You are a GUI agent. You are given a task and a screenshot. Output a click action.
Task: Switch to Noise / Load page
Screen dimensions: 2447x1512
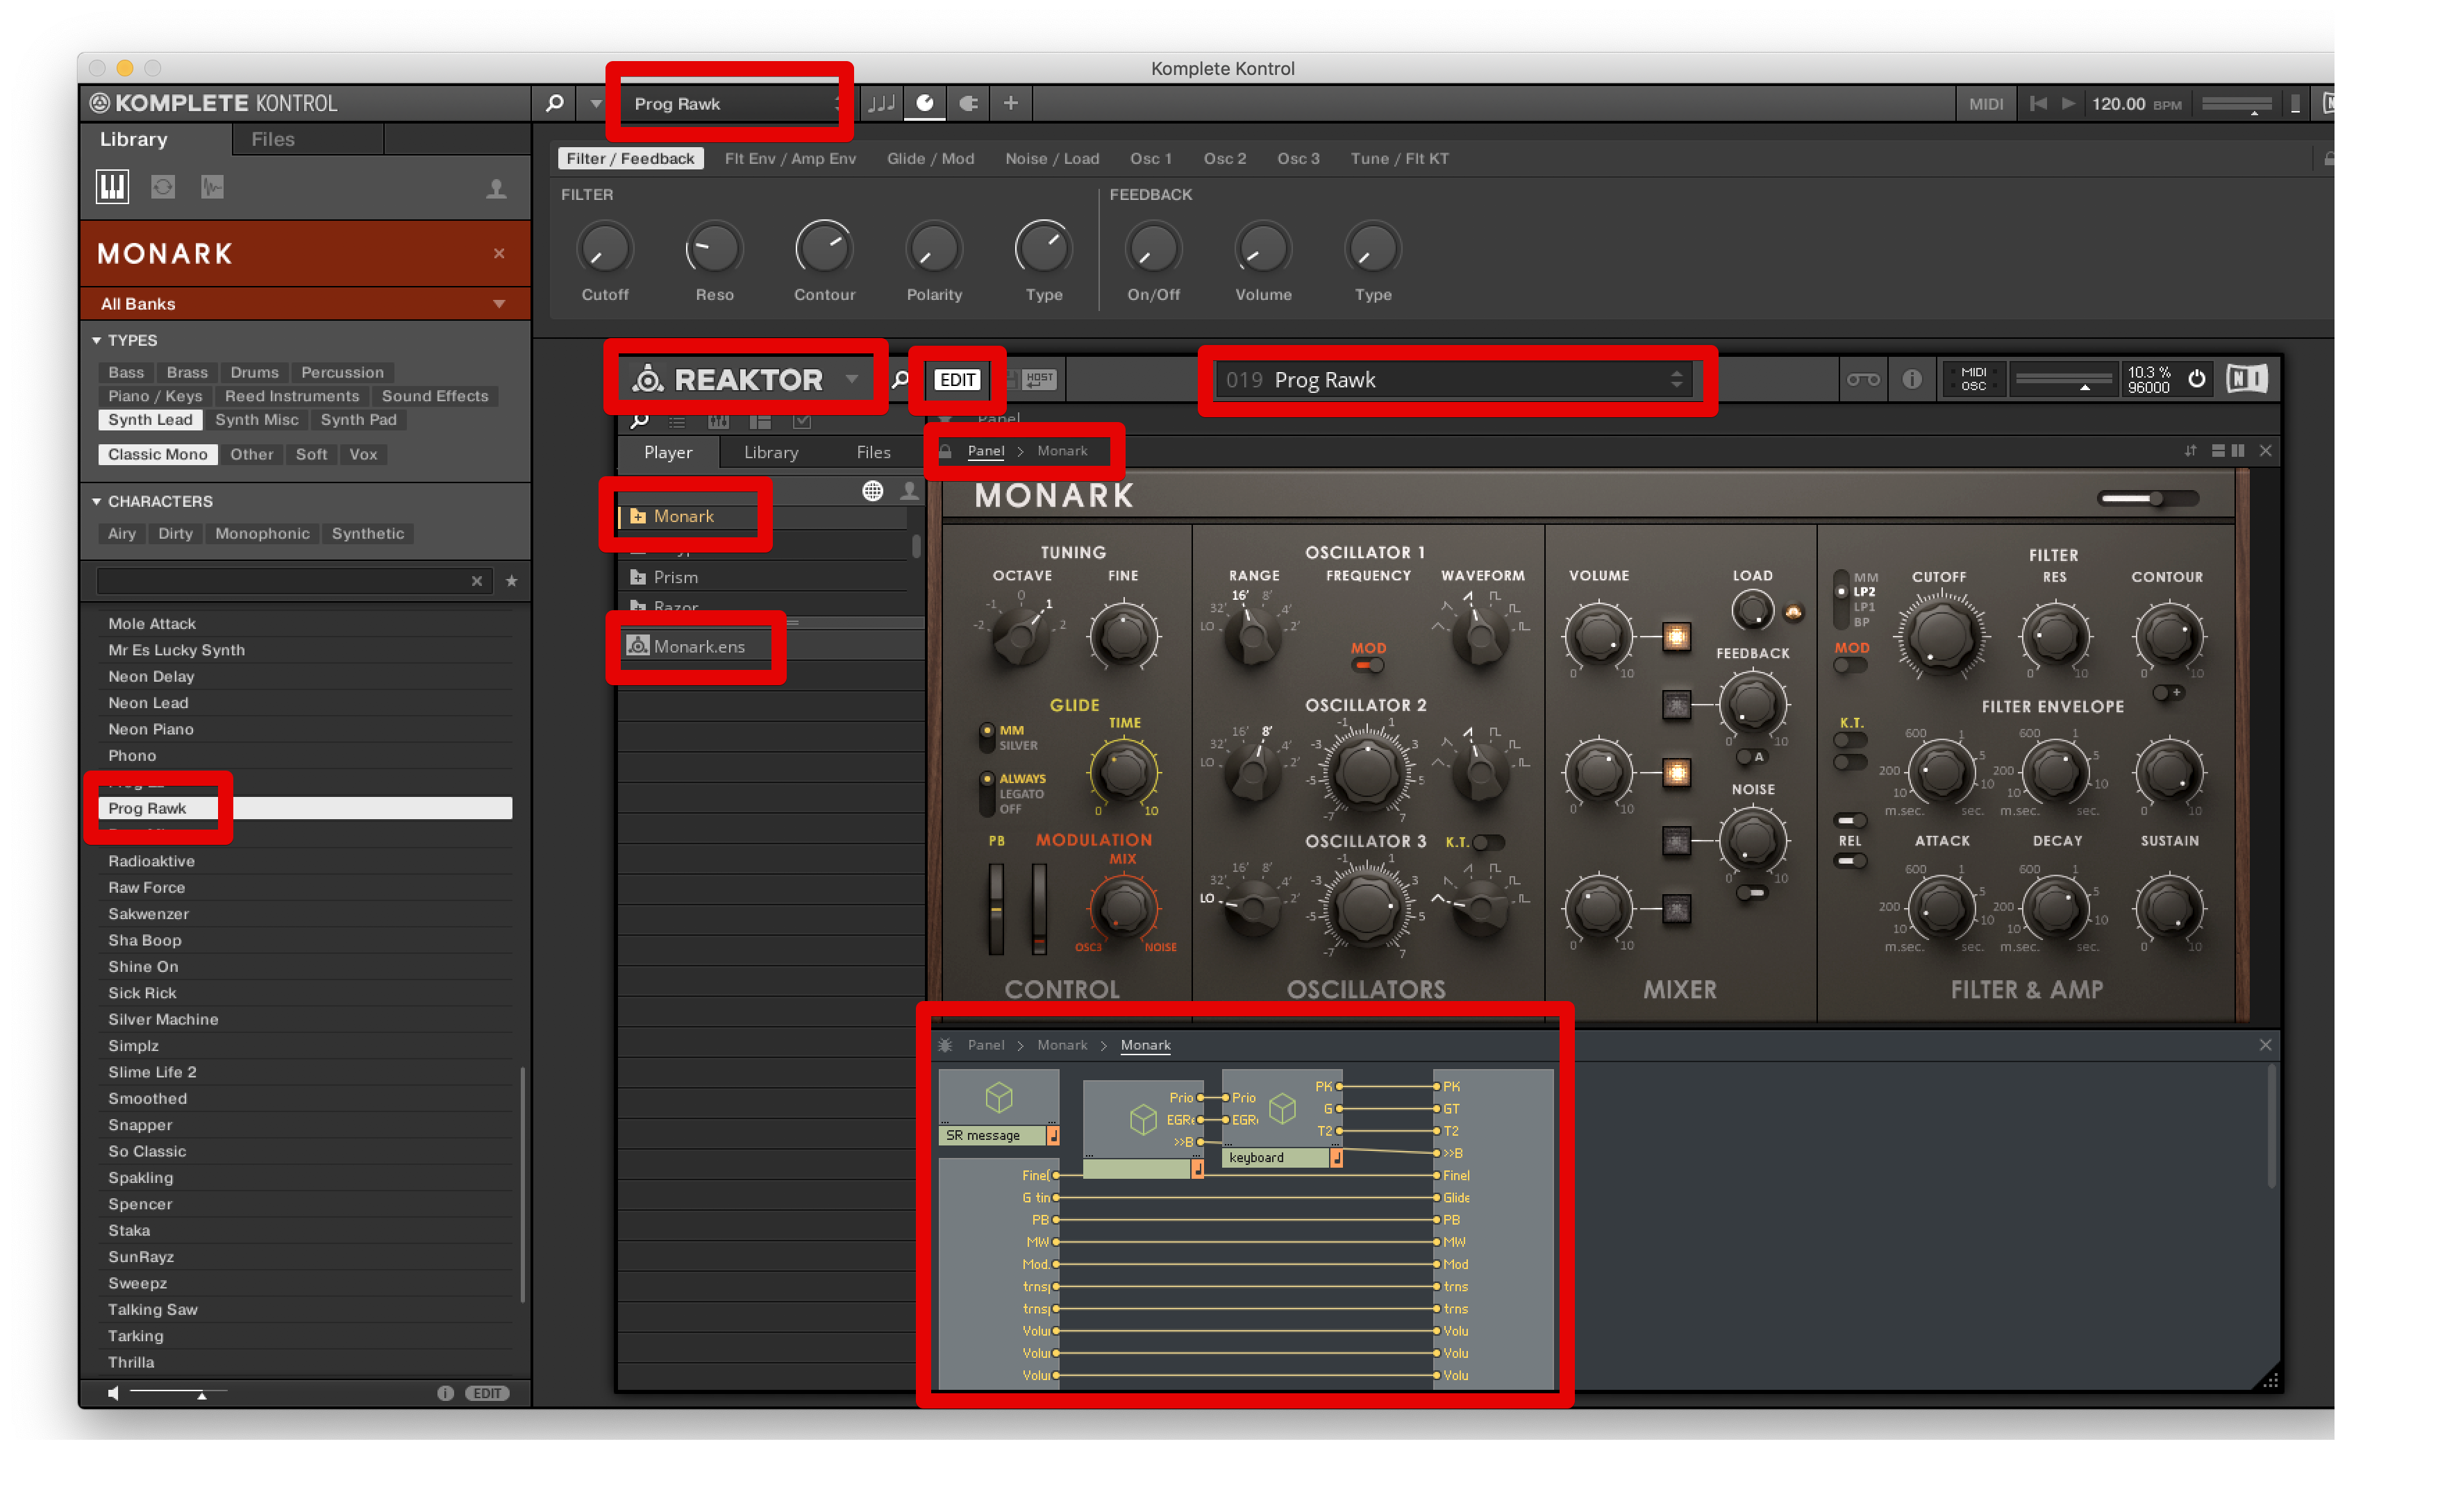1051,159
